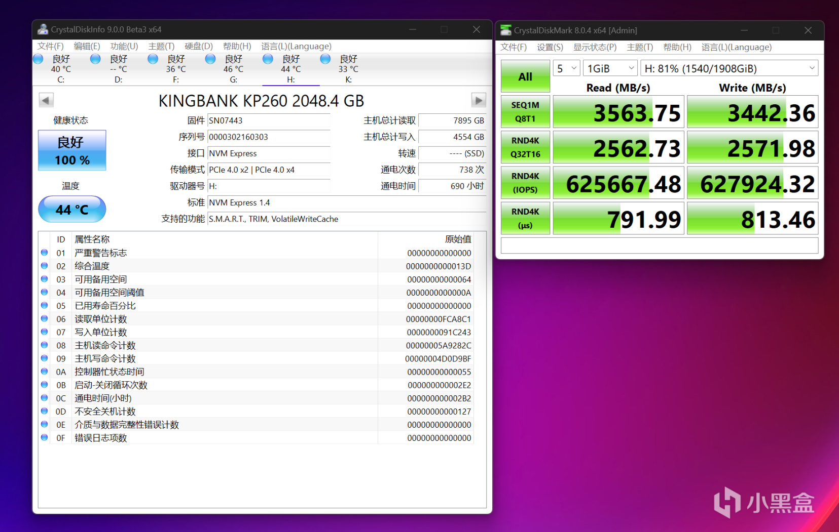This screenshot has height=532, width=839.
Task: Open 设置(S) menu in CrystalDiskMark
Action: coord(550,47)
